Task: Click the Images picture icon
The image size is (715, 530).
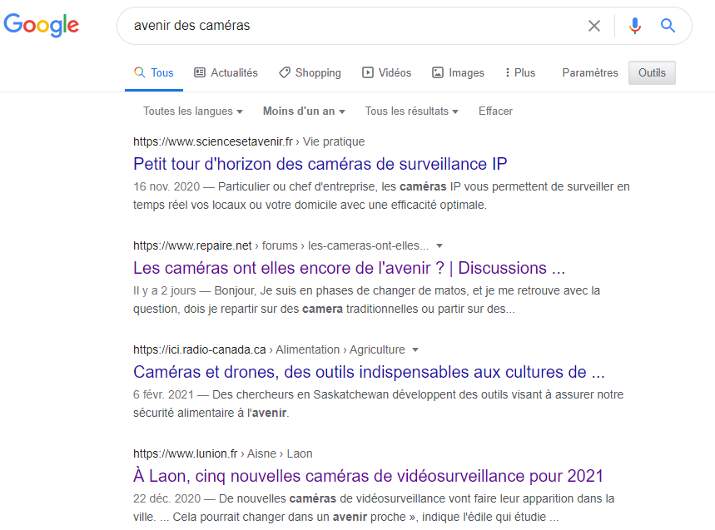Action: 437,72
